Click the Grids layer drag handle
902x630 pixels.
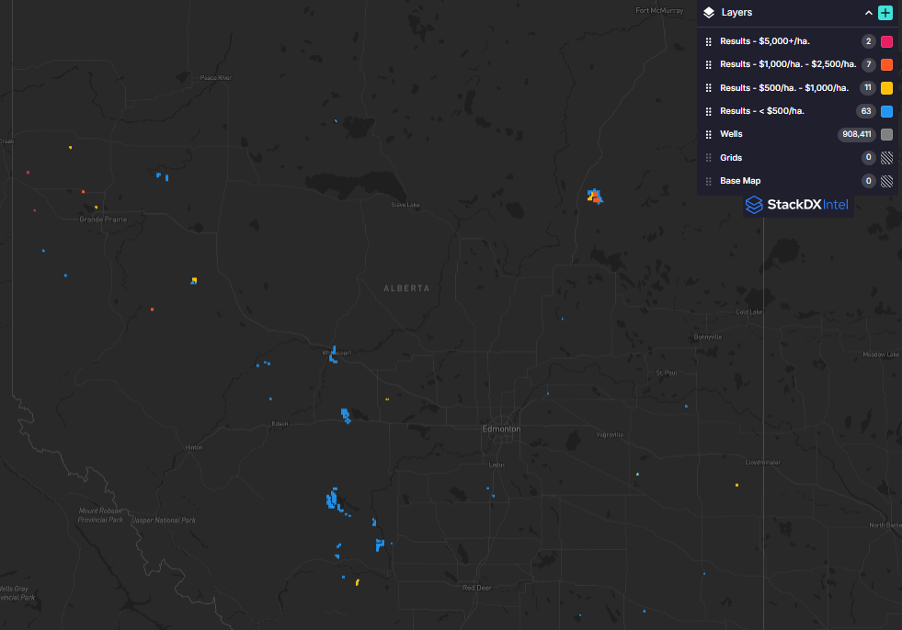click(x=708, y=158)
